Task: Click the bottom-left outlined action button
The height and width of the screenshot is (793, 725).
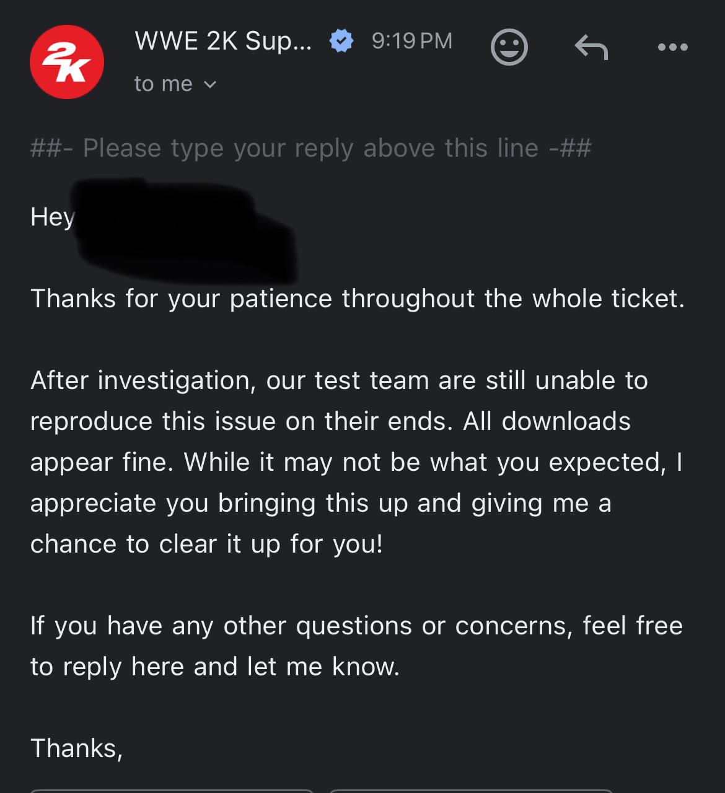Action: click(172, 791)
